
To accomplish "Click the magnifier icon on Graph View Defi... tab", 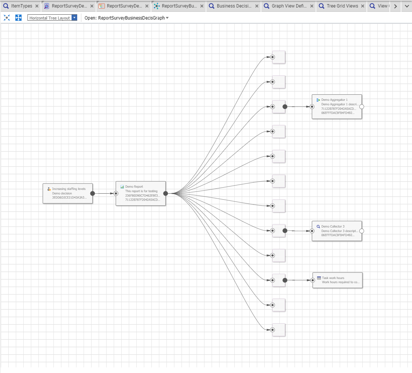I will 266,6.
